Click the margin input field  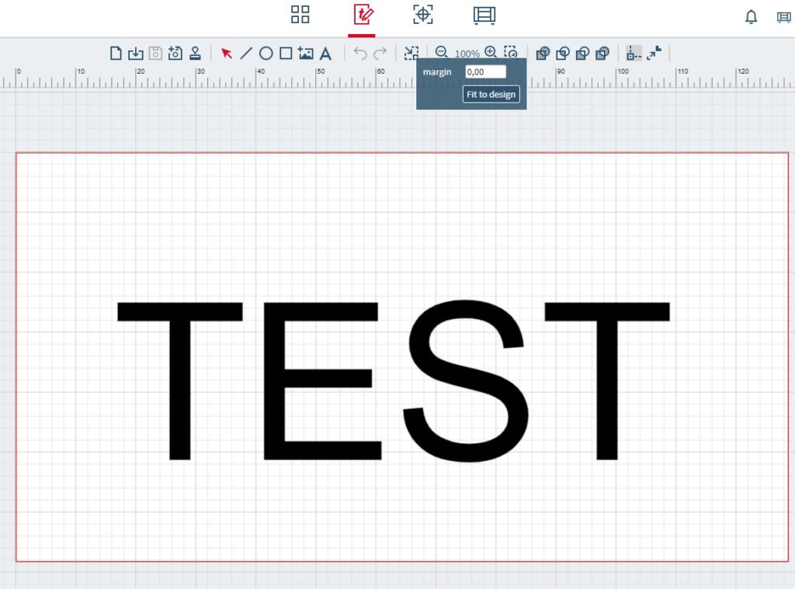(x=485, y=71)
